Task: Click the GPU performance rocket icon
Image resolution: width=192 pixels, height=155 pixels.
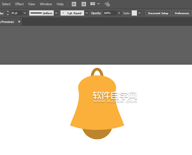Action: tap(107, 4)
